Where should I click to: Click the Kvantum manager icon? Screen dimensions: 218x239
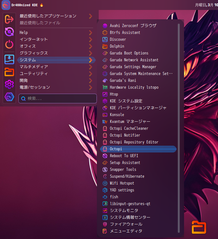coord(105,122)
